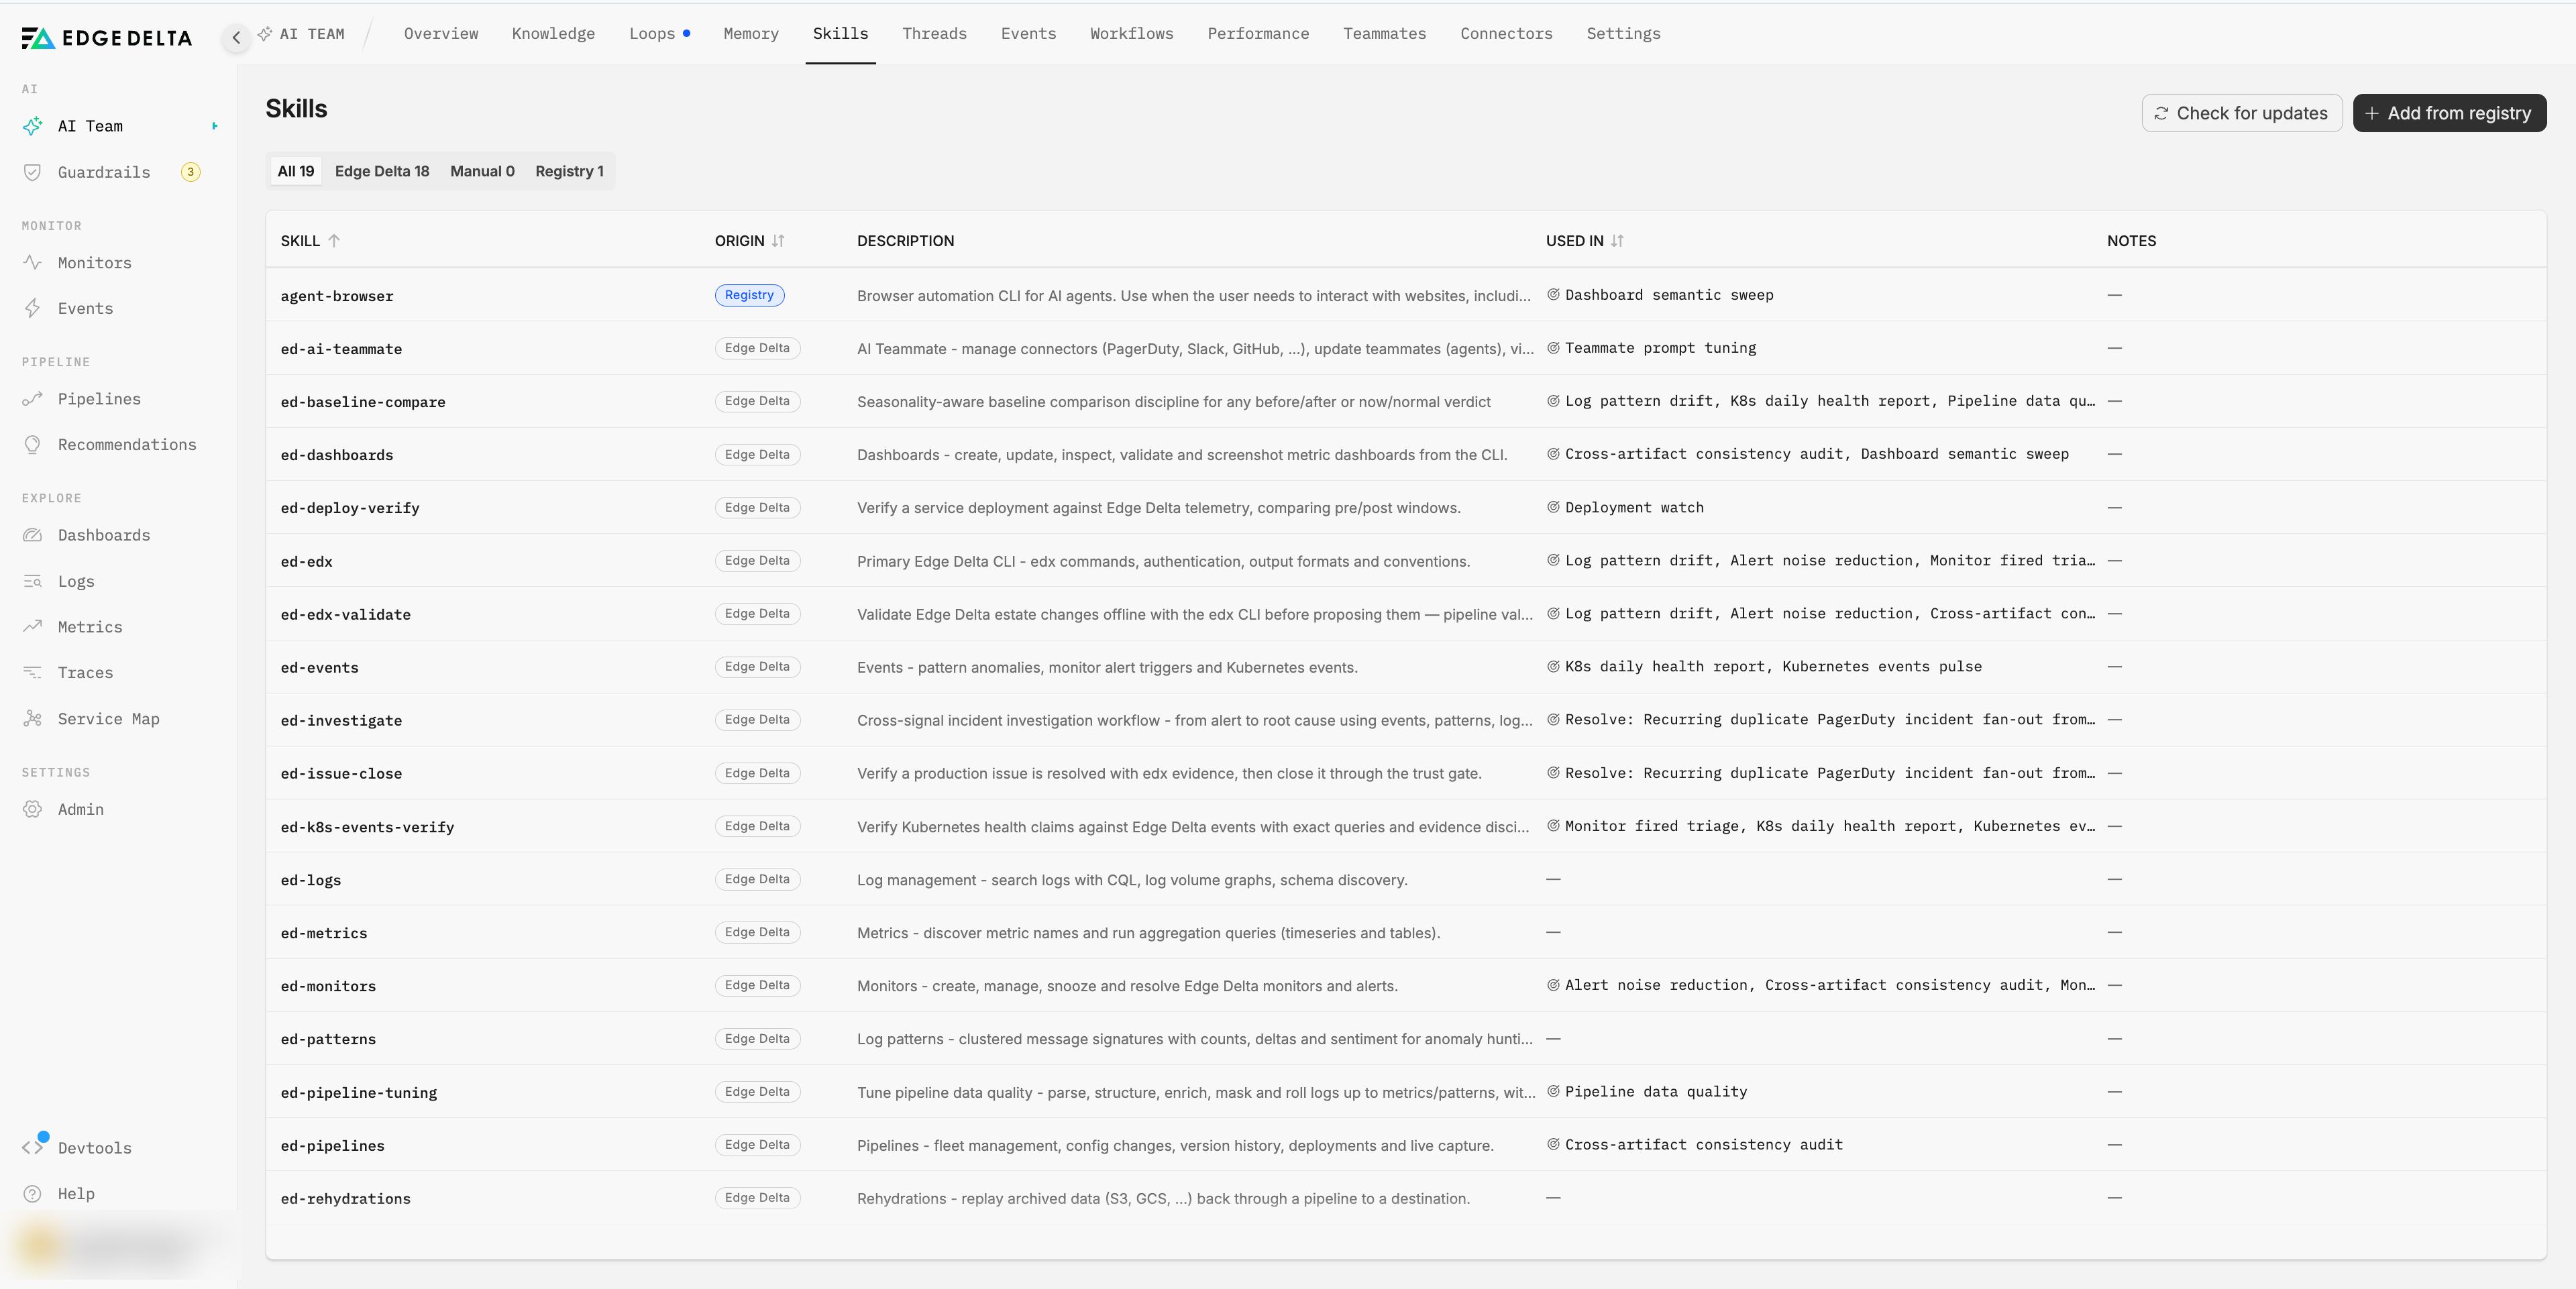Open the ed-k8s-events-verify skill
The height and width of the screenshot is (1289, 2576).
pos(367,827)
